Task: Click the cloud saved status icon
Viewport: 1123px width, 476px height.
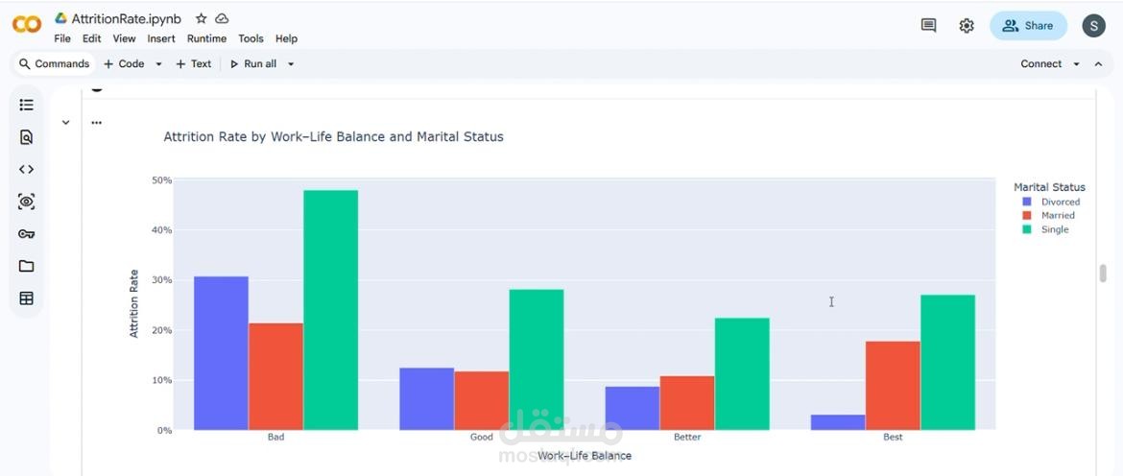Action: [x=222, y=18]
